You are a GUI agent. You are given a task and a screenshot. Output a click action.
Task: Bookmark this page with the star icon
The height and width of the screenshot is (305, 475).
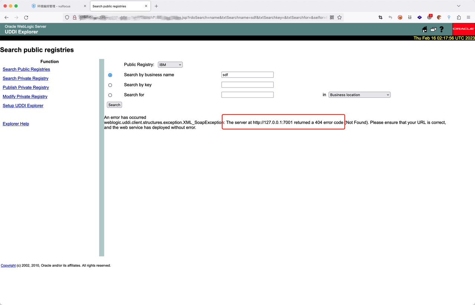340,17
